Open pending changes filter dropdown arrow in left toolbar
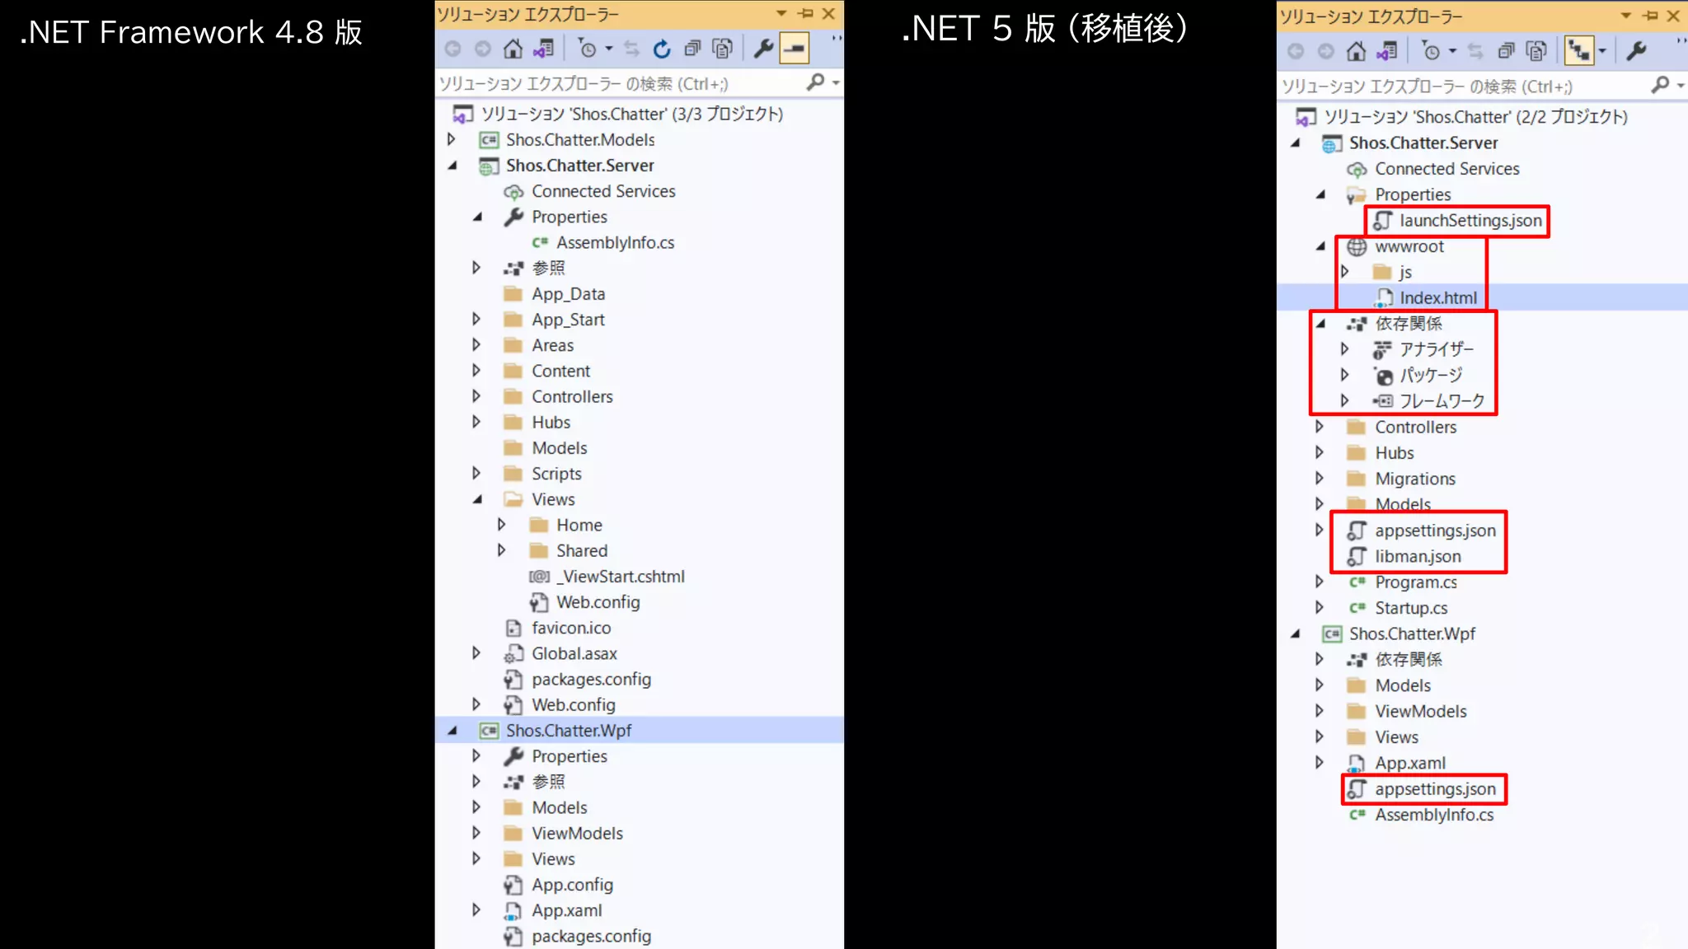This screenshot has height=949, width=1688. coord(609,49)
